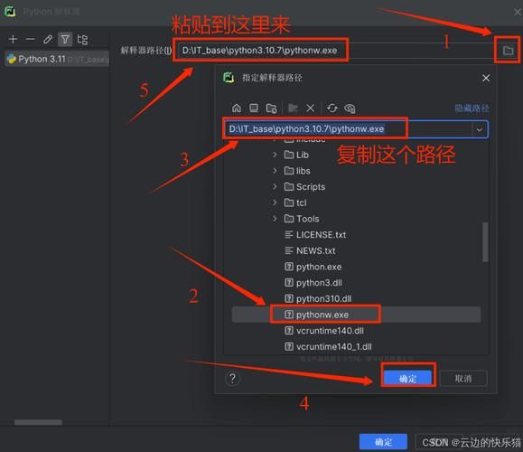Image resolution: width=523 pixels, height=452 pixels.
Task: Click the add interpreter plus icon
Action: [x=13, y=40]
